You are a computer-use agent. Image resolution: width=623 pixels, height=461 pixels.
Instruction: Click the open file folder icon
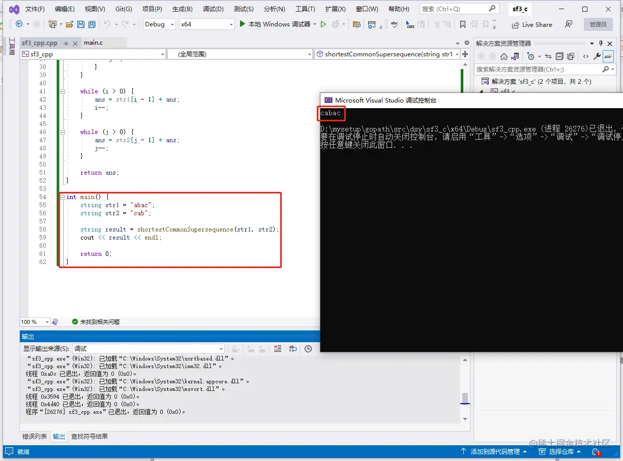click(x=70, y=24)
